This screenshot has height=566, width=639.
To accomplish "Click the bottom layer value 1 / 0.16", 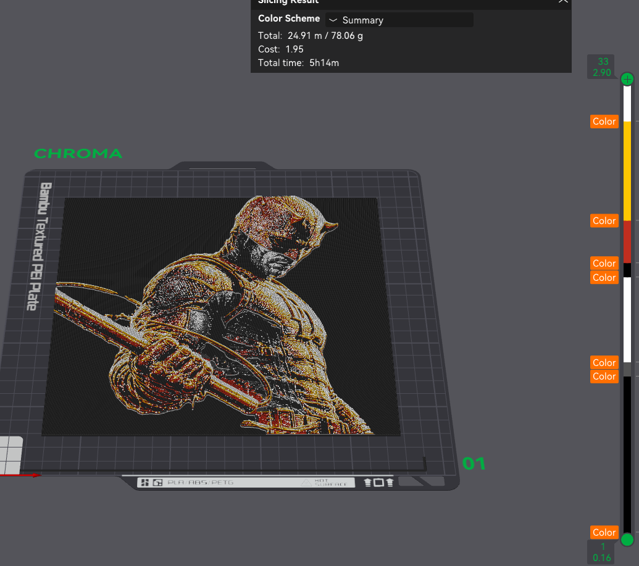I will click(602, 552).
